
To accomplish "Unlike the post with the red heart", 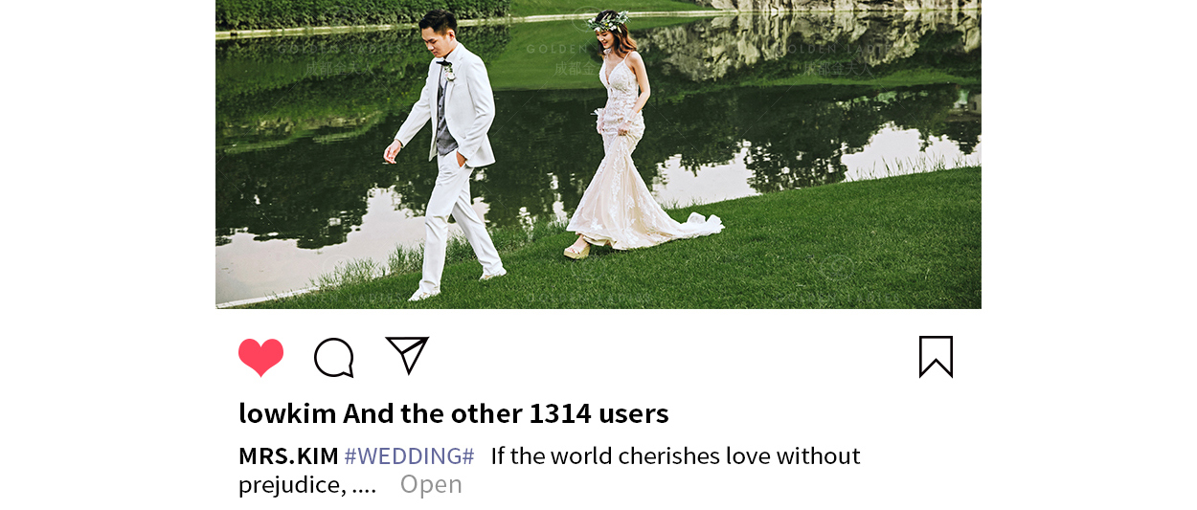I will [x=260, y=357].
